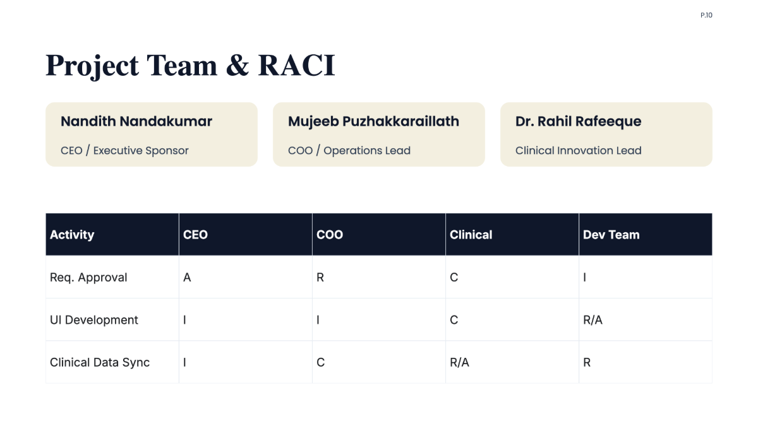Click the R cell under COO
Viewport: 758px width, 426px height.
pyautogui.click(x=379, y=277)
